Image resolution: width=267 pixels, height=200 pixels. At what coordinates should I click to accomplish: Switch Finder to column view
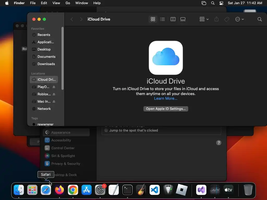(173, 19)
